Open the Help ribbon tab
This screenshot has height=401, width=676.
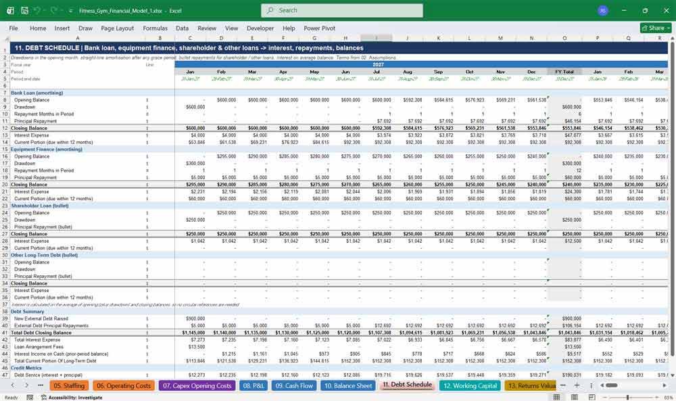pyautogui.click(x=289, y=28)
